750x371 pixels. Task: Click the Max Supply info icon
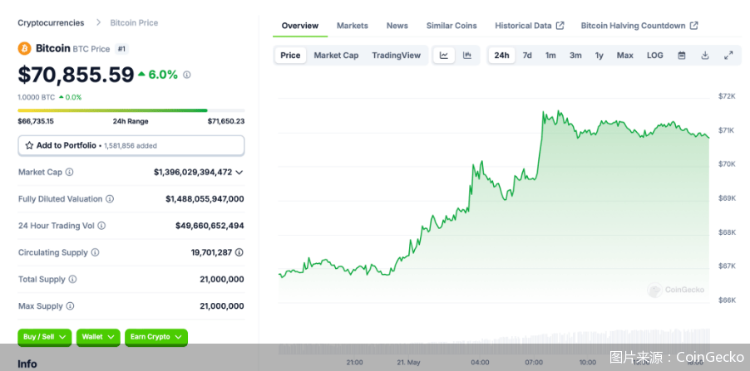point(70,305)
